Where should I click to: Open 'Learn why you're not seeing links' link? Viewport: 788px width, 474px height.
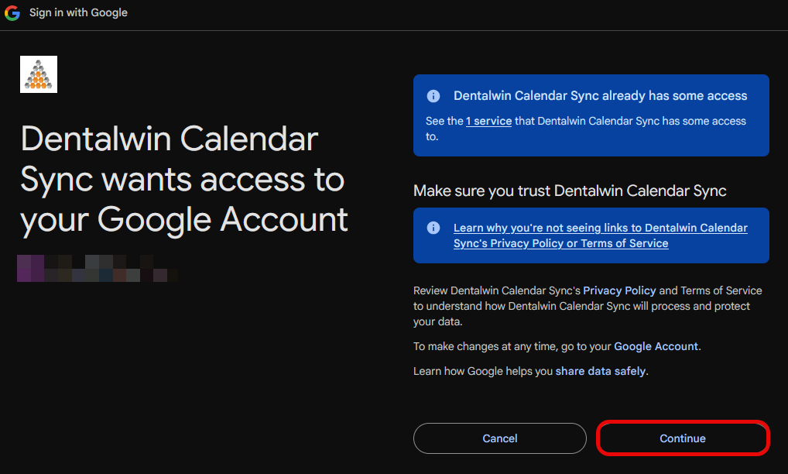tap(601, 235)
